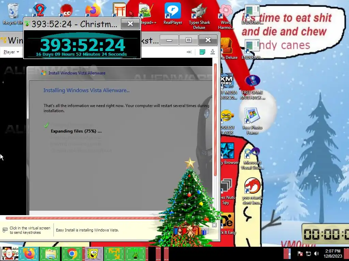
Task: Open the Recycle Bin desktop icon
Action: pos(13,13)
